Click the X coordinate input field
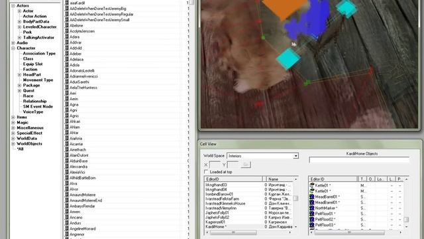The width and height of the screenshot is (424, 239). 215,165
